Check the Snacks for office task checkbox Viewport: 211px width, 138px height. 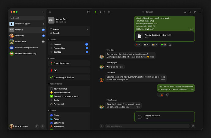pyautogui.click(x=139, y=117)
